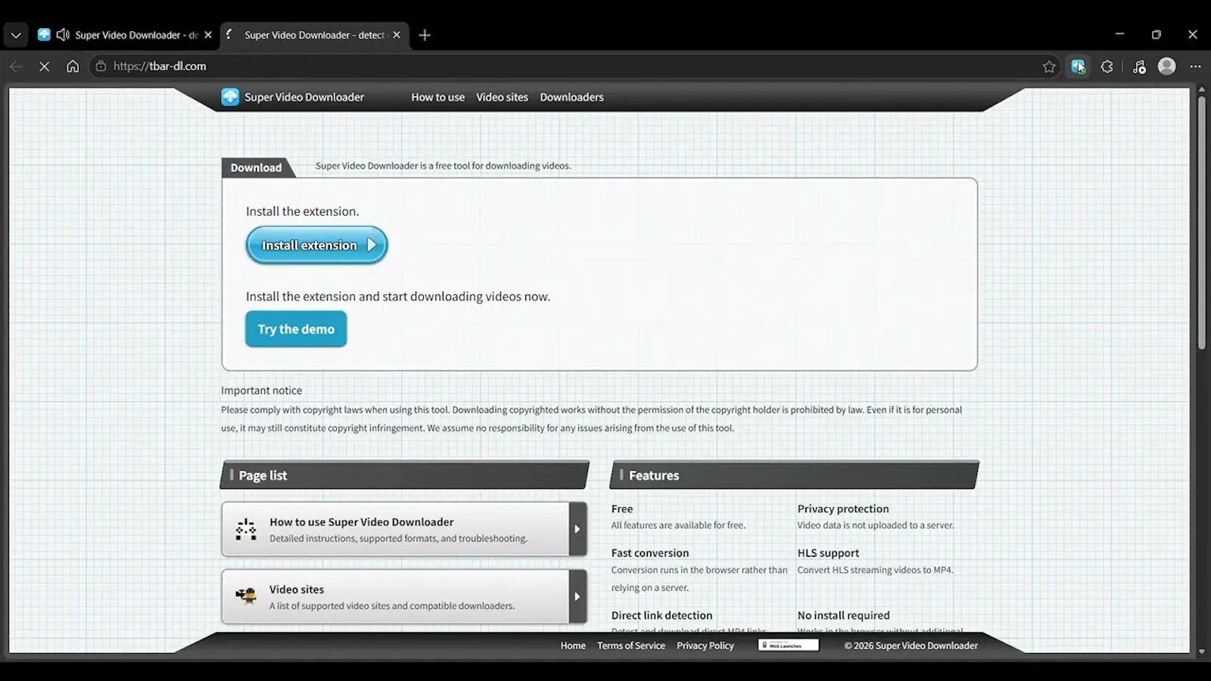The height and width of the screenshot is (681, 1211).
Task: Click the Direct link detection title
Action: tap(662, 616)
